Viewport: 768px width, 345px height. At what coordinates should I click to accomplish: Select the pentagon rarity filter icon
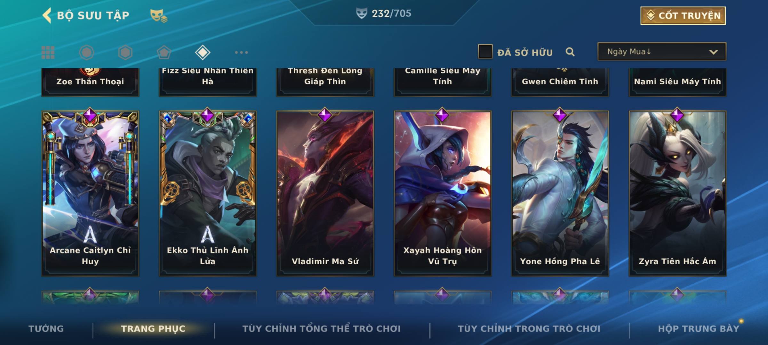164,52
